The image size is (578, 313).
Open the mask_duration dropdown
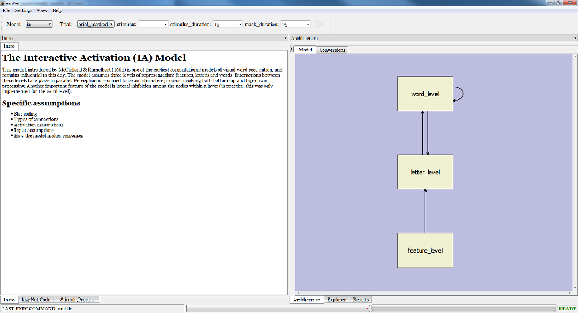[307, 24]
